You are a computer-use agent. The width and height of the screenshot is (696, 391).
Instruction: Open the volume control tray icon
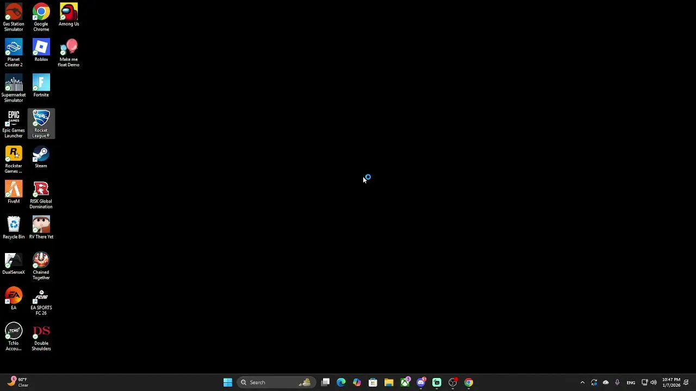pyautogui.click(x=653, y=382)
